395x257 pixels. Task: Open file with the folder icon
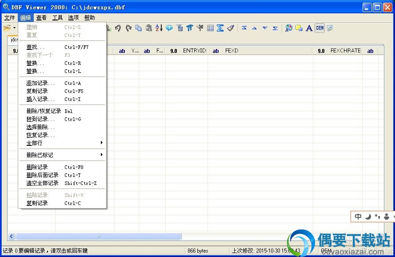[7, 28]
